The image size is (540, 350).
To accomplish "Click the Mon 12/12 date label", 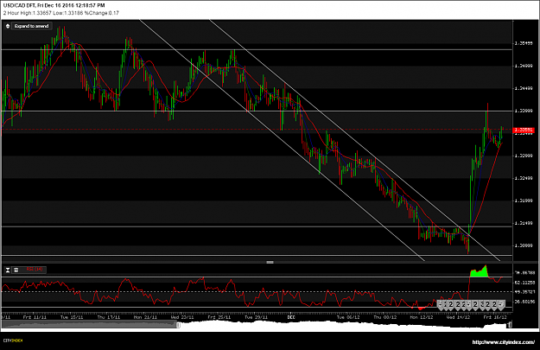I will click(x=422, y=317).
